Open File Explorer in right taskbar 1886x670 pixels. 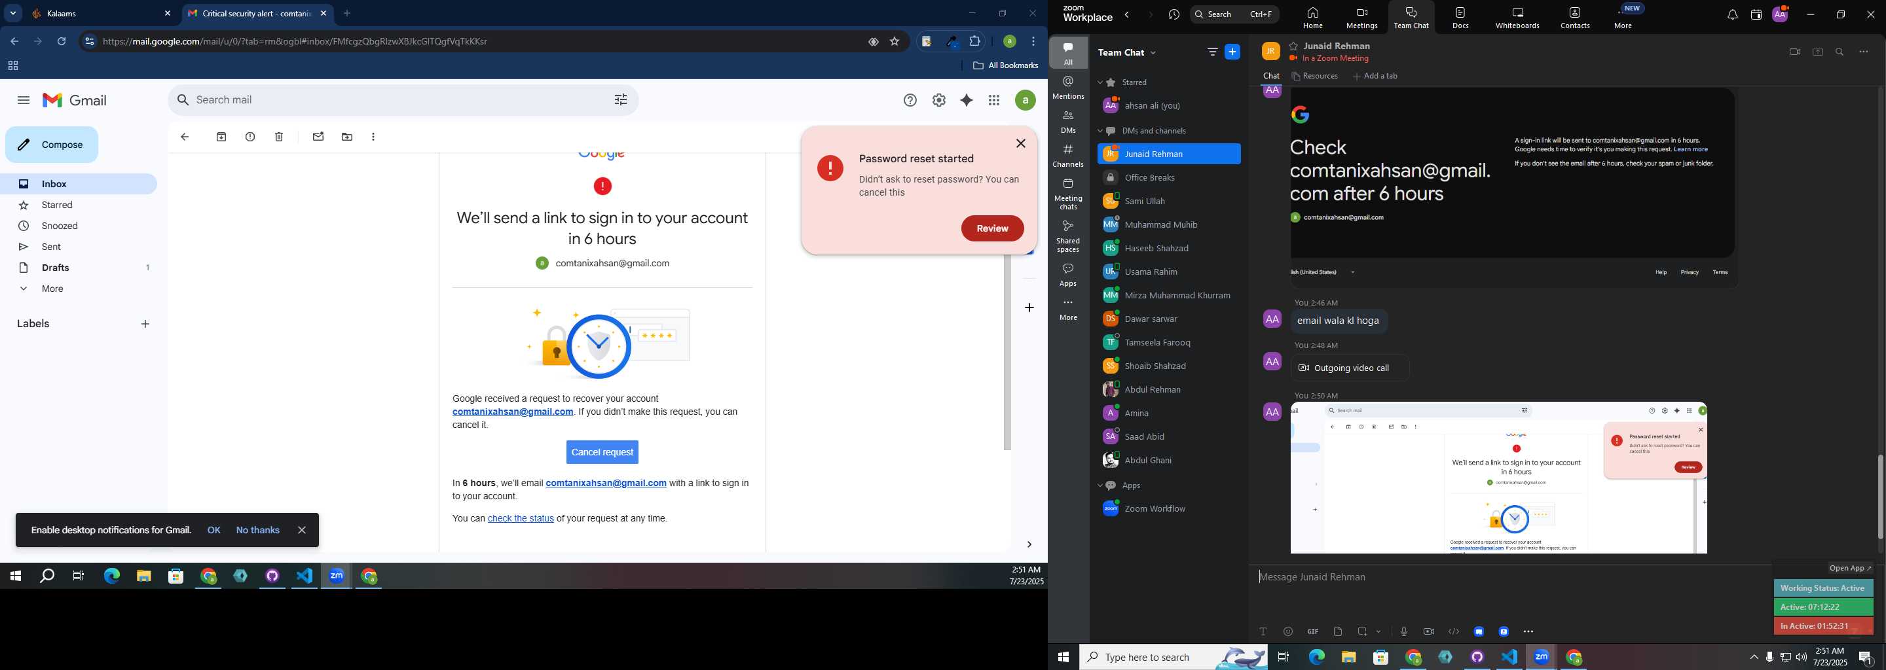(x=1348, y=658)
